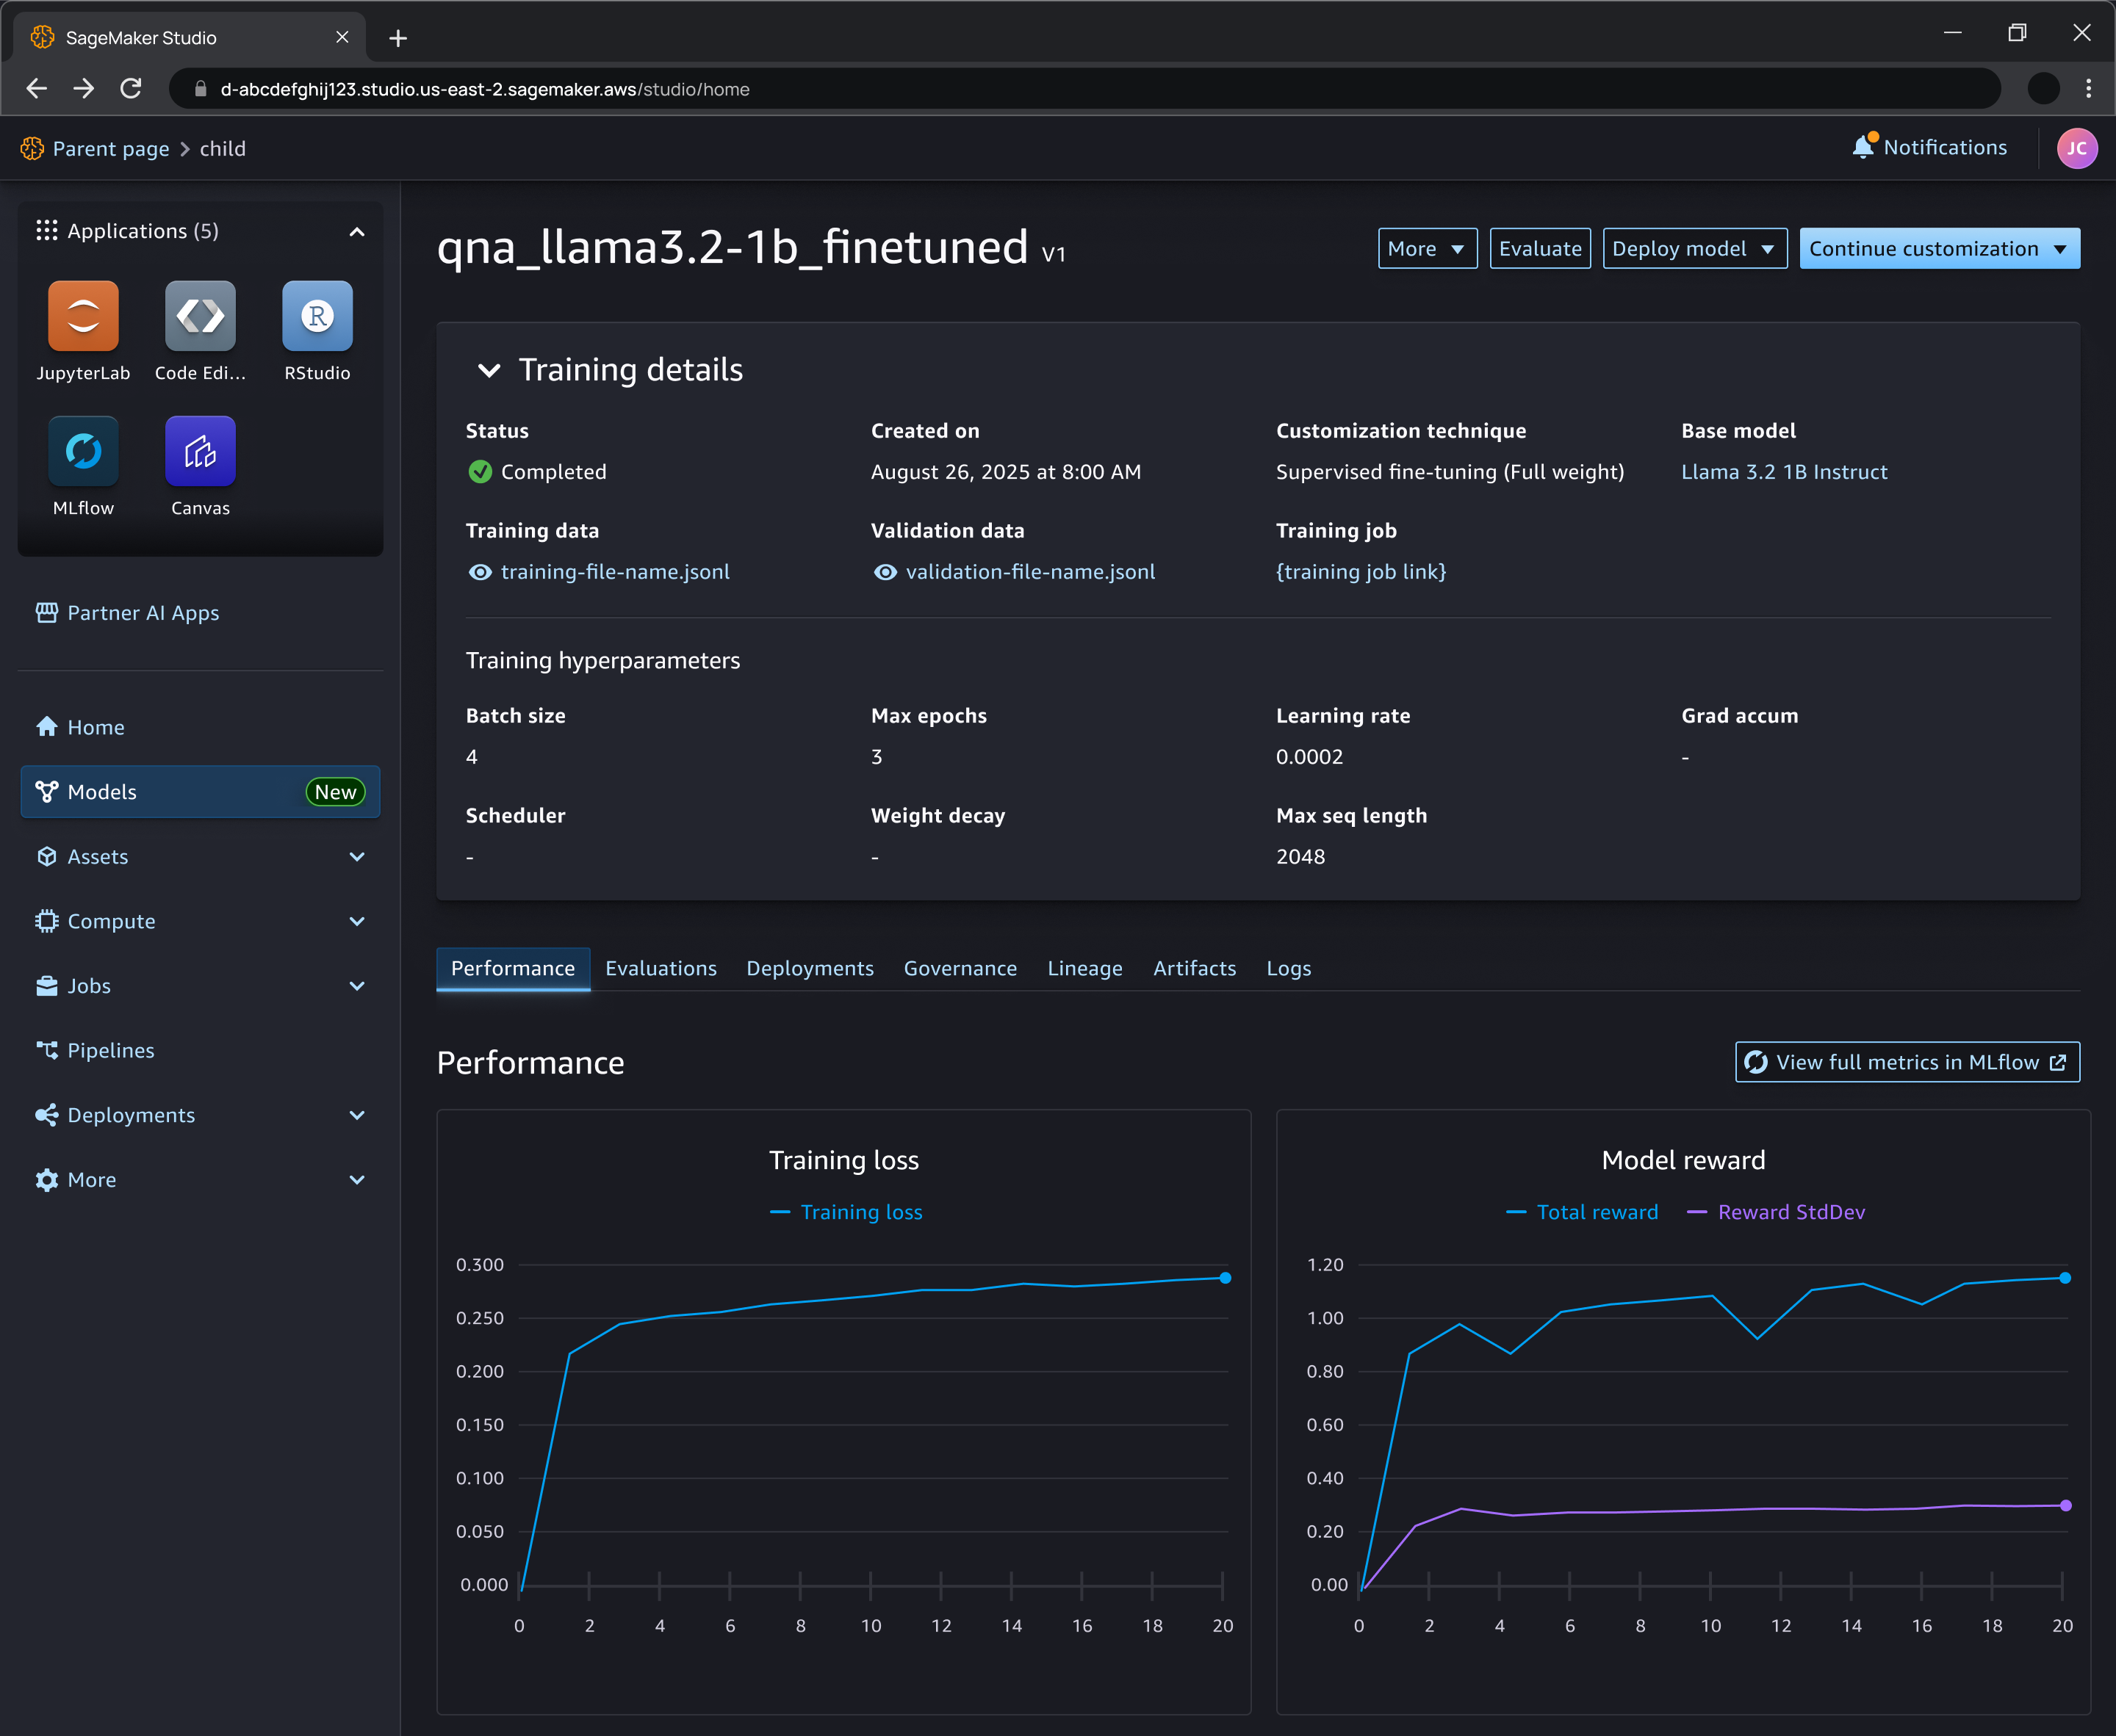
Task: Preview training-file-name.jsonl via eye icon
Action: point(481,572)
